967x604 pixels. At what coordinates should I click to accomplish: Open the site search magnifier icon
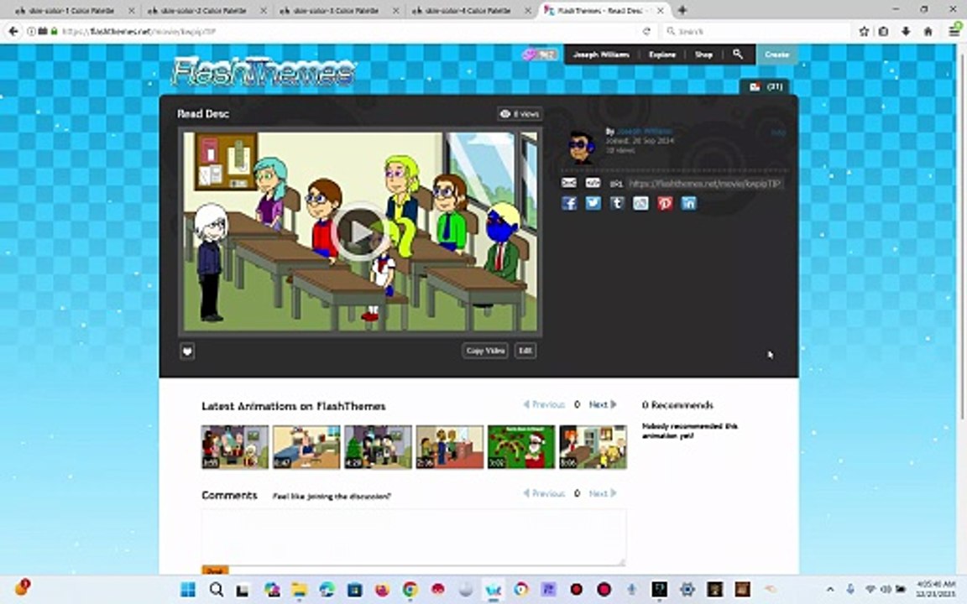click(x=738, y=55)
